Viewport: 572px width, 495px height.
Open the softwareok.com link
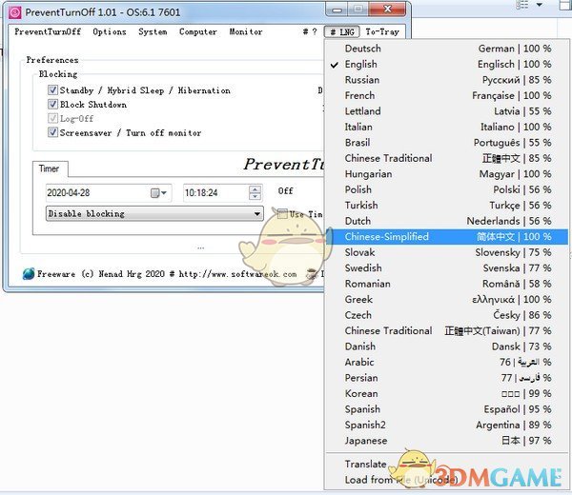coord(237,274)
